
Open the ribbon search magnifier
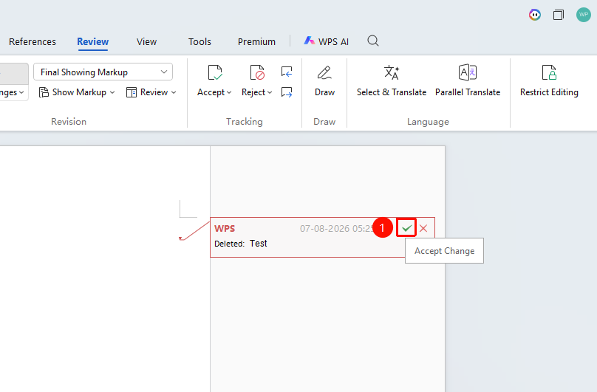[373, 41]
